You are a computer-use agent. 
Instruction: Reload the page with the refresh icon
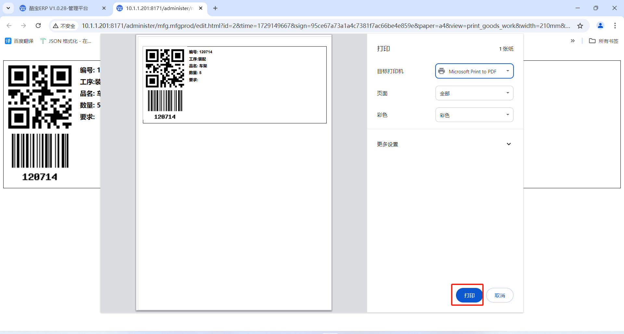point(38,26)
